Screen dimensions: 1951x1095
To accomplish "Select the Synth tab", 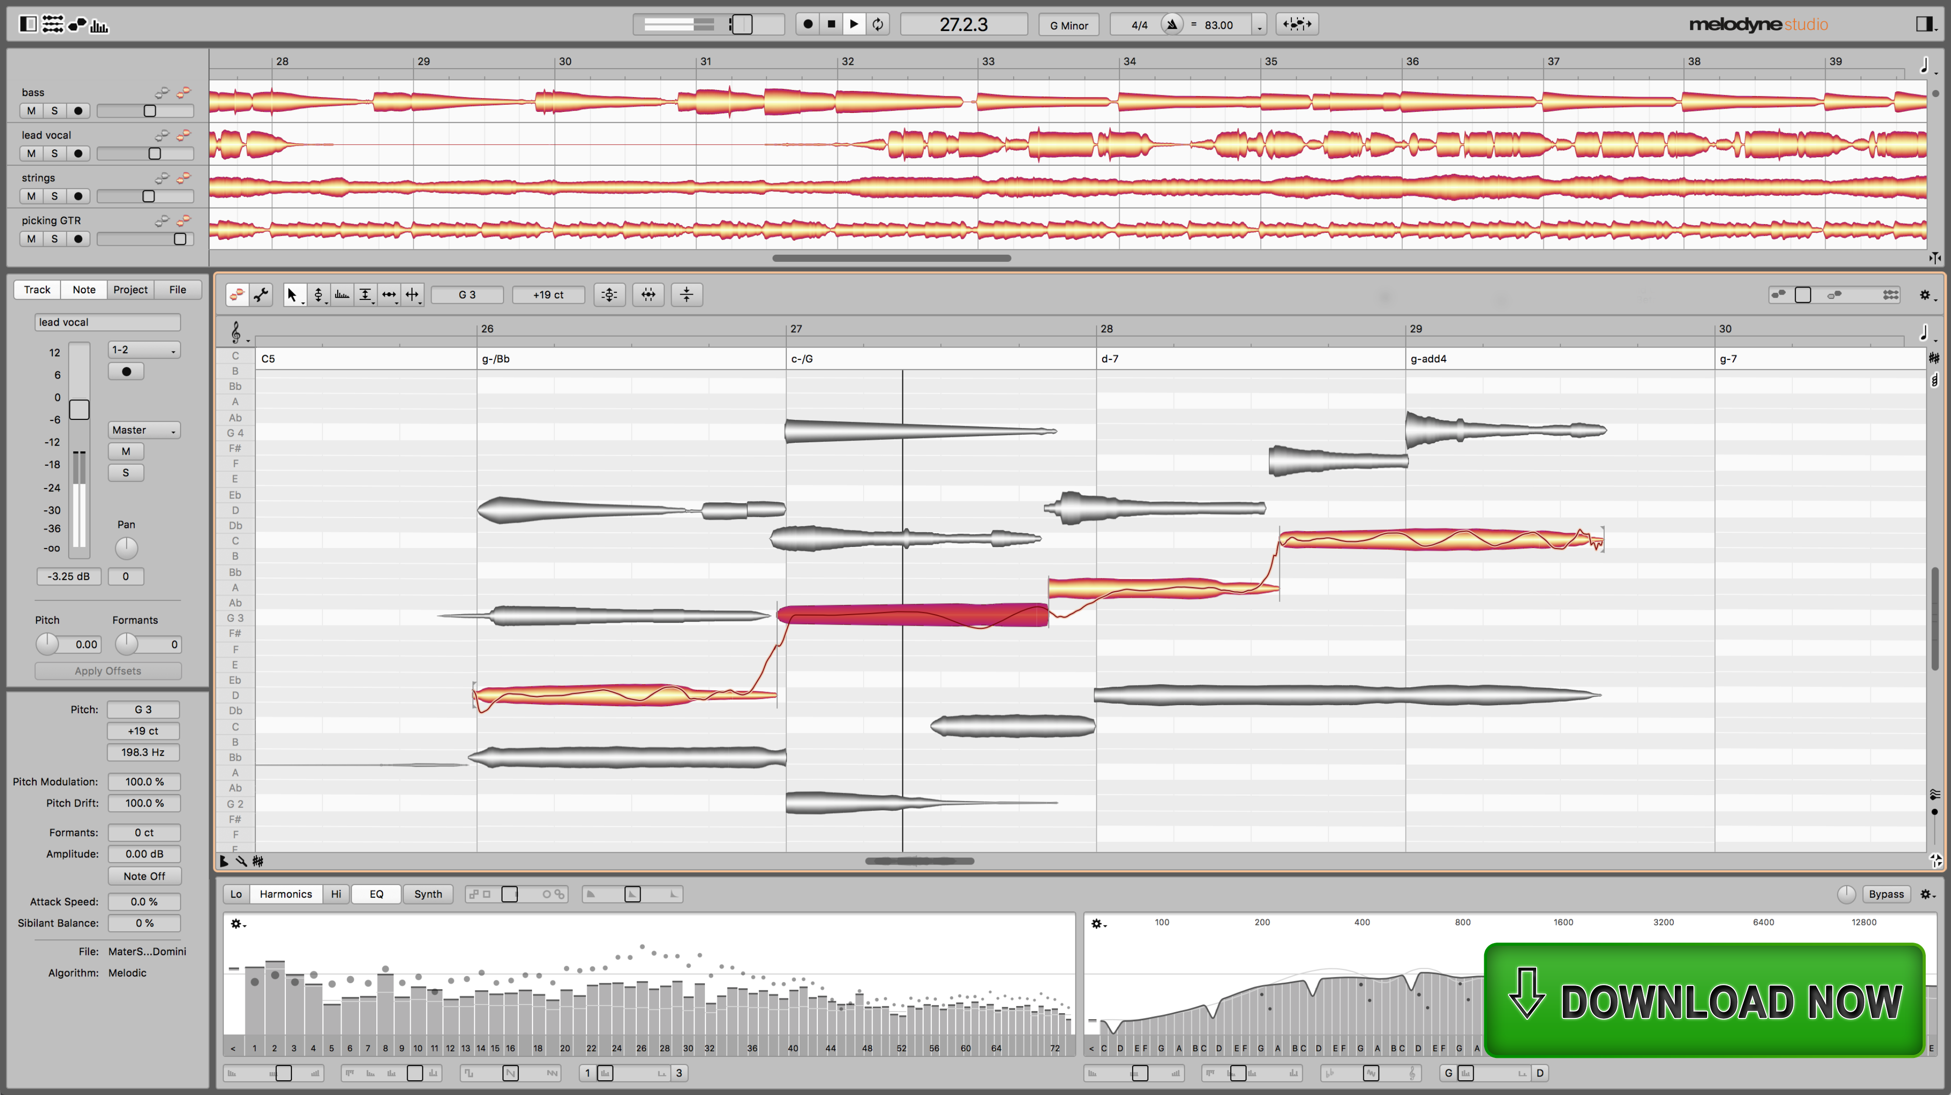I will [x=428, y=894].
